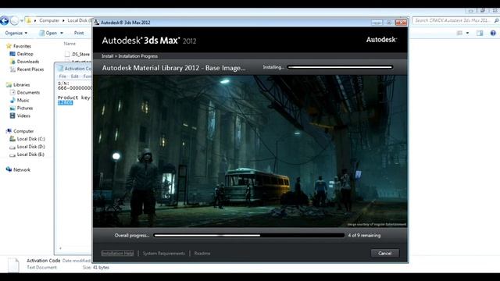Open the Videos library

pos(23,116)
